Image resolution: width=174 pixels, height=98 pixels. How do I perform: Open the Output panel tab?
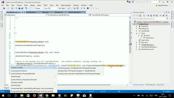click(6, 88)
